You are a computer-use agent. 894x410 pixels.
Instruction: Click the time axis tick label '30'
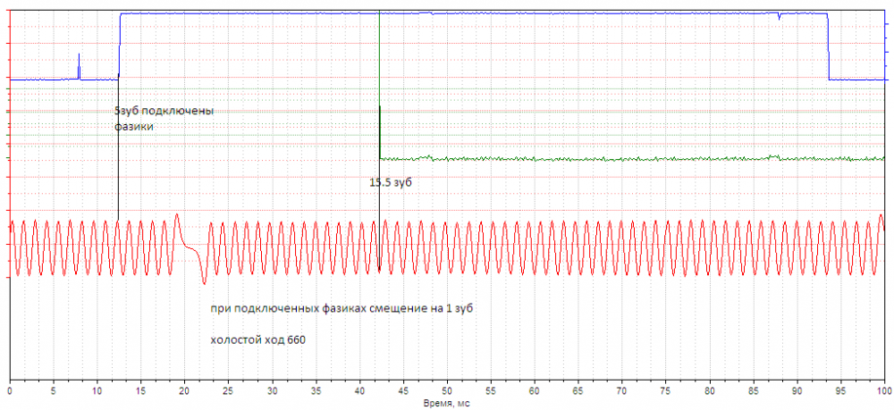[272, 391]
